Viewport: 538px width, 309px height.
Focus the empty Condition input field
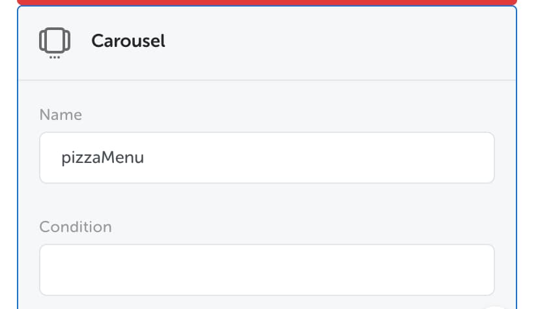click(x=266, y=270)
